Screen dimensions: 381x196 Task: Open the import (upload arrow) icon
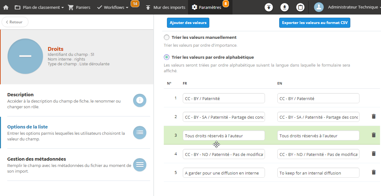(x=268, y=7)
